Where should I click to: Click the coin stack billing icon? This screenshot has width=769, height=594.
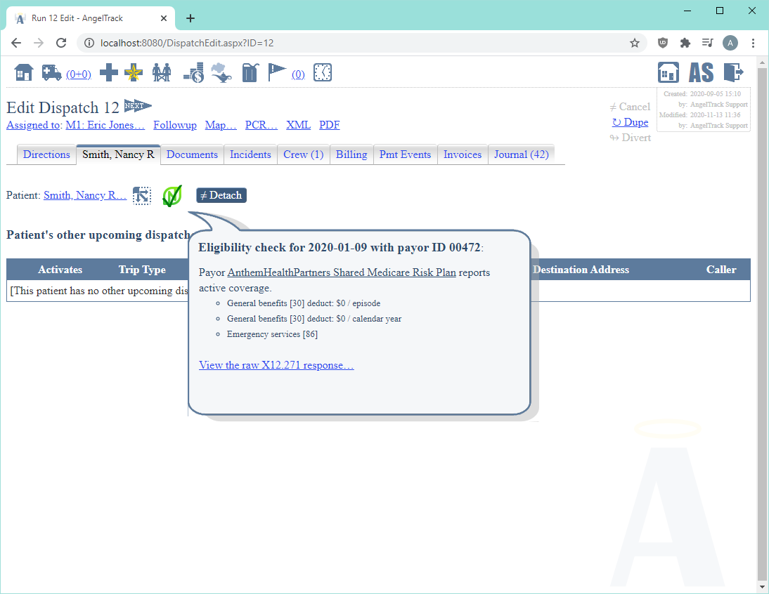click(x=192, y=72)
